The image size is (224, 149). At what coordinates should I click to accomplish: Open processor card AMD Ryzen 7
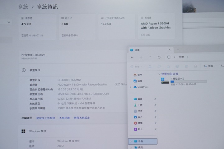(156, 26)
